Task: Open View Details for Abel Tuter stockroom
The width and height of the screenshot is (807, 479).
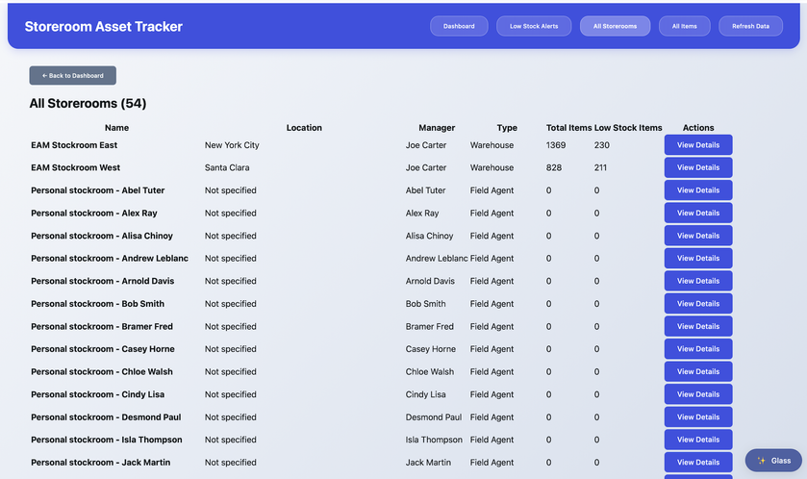Action: tap(697, 190)
